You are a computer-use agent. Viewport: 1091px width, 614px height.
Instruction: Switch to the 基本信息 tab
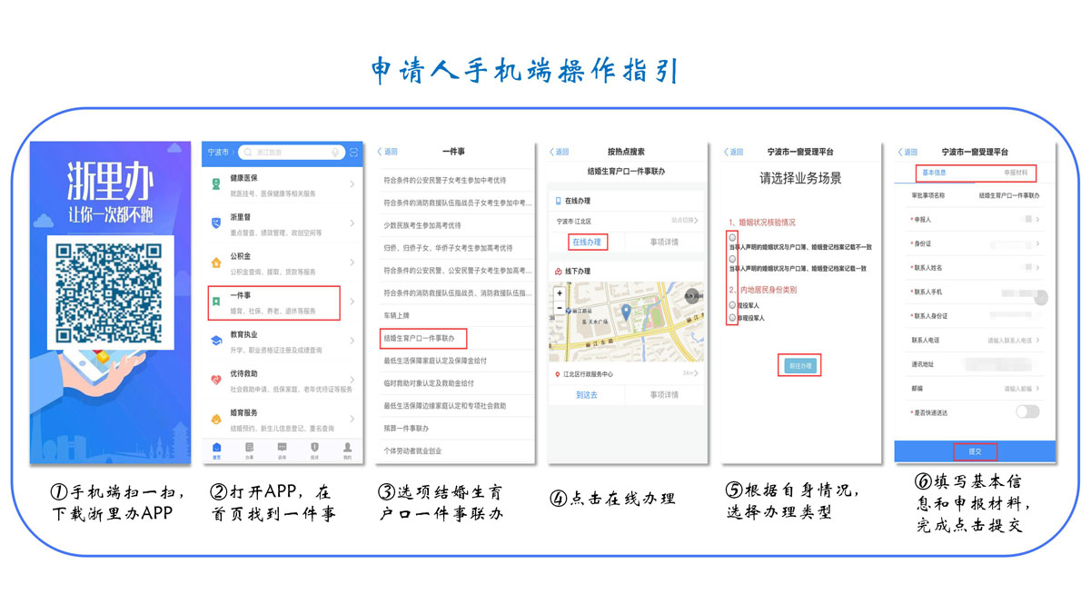(x=934, y=173)
